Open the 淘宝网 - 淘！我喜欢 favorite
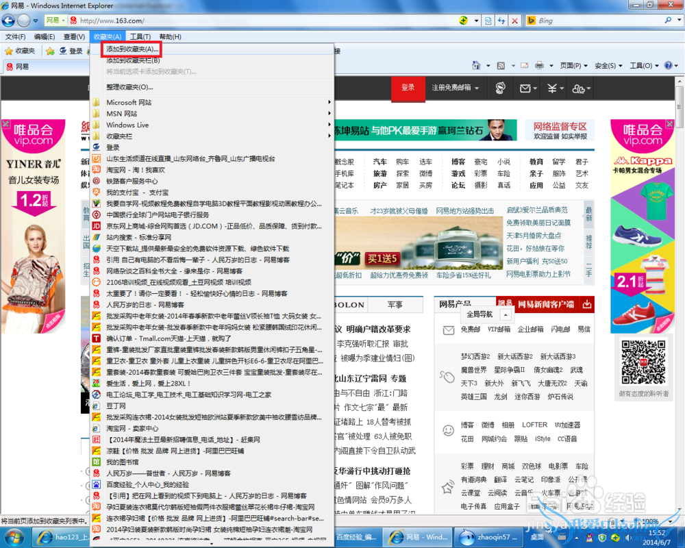The image size is (685, 548). click(135, 170)
